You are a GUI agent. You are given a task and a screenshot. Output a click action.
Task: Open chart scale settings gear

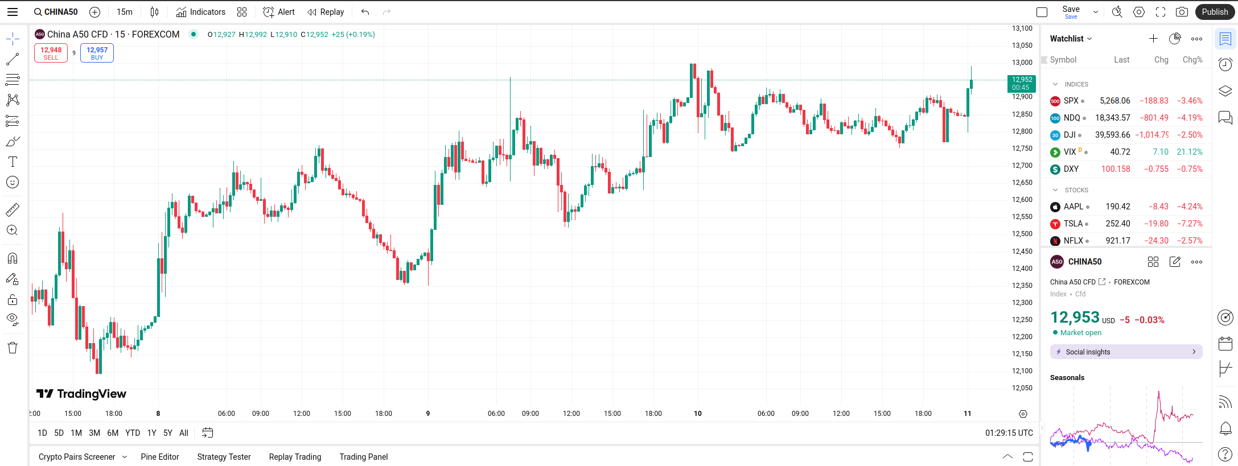coord(1023,414)
